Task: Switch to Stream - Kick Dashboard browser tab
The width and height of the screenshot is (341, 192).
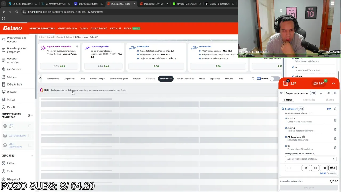Action: [186, 4]
